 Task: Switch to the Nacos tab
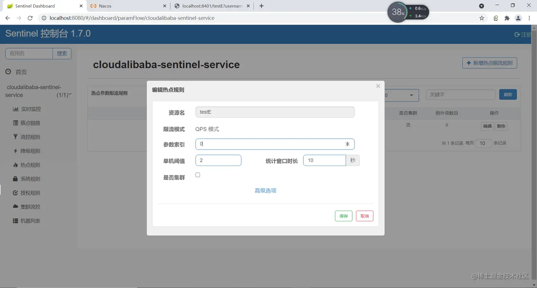click(x=128, y=6)
